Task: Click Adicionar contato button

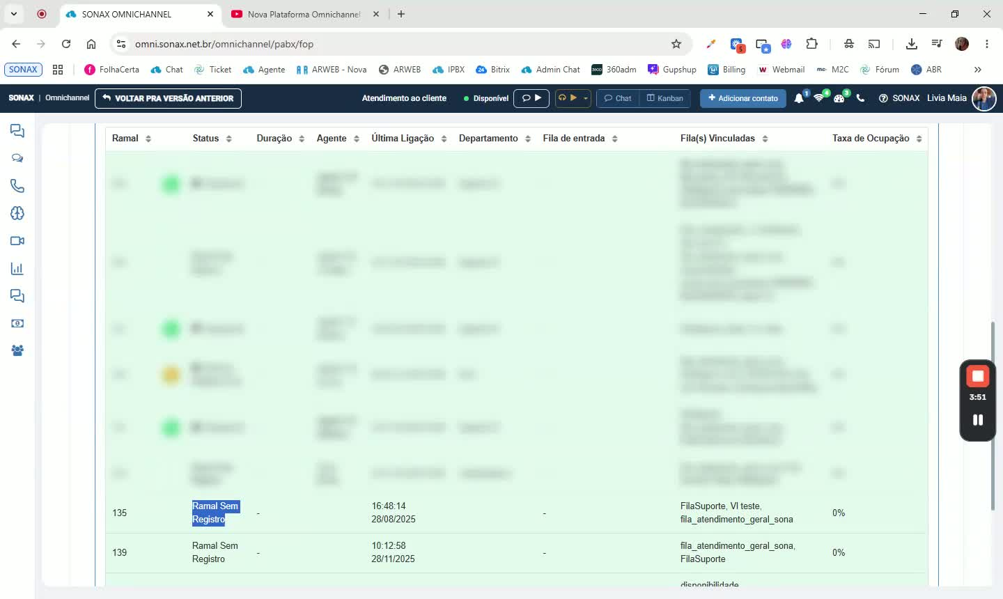Action: click(743, 98)
